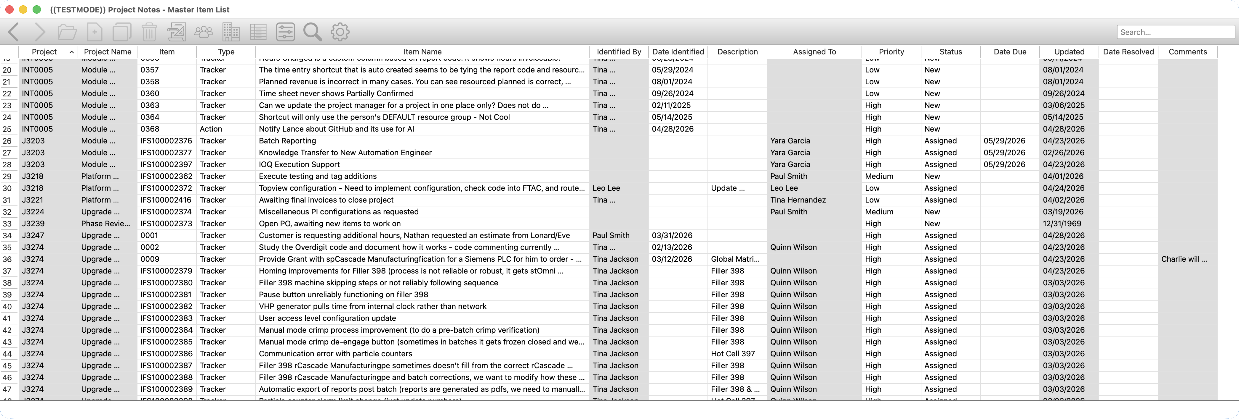Screen dimensions: 1239x419
Task: Click the '03/31/2026' Date Identified cell
Action: [678, 236]
